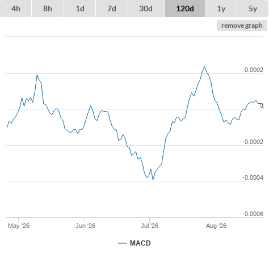This screenshot has width=269, height=258.
Task: Click the -0.0006 y-axis label
Action: pyautogui.click(x=253, y=214)
